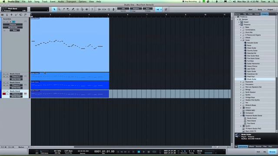Open the track inspector with the i icon
Screen dimensions: 278x156
click(7, 15)
